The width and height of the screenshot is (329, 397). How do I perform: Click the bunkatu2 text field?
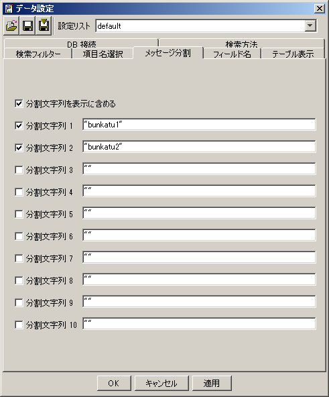click(x=199, y=147)
